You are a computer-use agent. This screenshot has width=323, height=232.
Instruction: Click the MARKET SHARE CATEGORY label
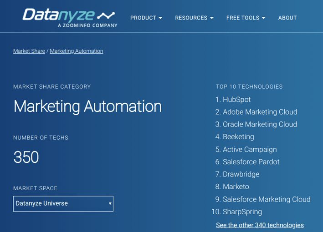coord(52,86)
